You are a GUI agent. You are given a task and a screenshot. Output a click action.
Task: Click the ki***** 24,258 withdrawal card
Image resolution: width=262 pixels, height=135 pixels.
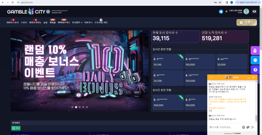point(168,78)
